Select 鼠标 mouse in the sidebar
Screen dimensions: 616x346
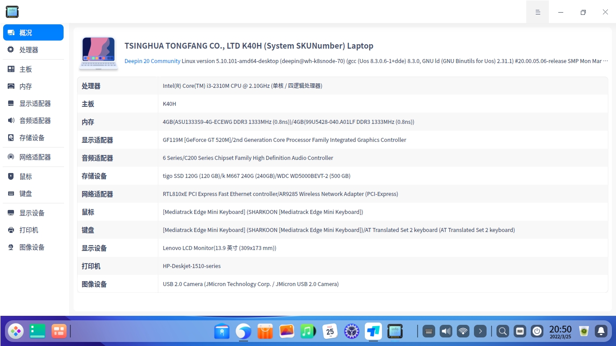[x=33, y=176]
